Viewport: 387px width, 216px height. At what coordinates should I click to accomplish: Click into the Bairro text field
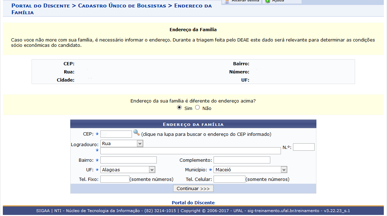point(128,160)
